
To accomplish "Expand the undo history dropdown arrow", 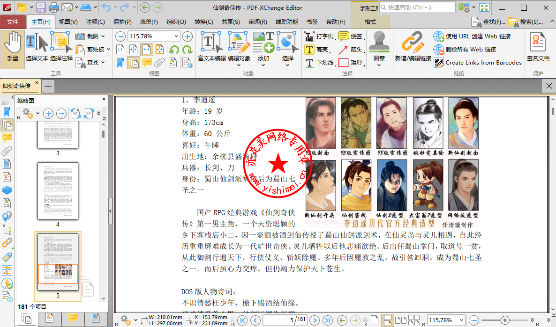I will pyautogui.click(x=115, y=7).
